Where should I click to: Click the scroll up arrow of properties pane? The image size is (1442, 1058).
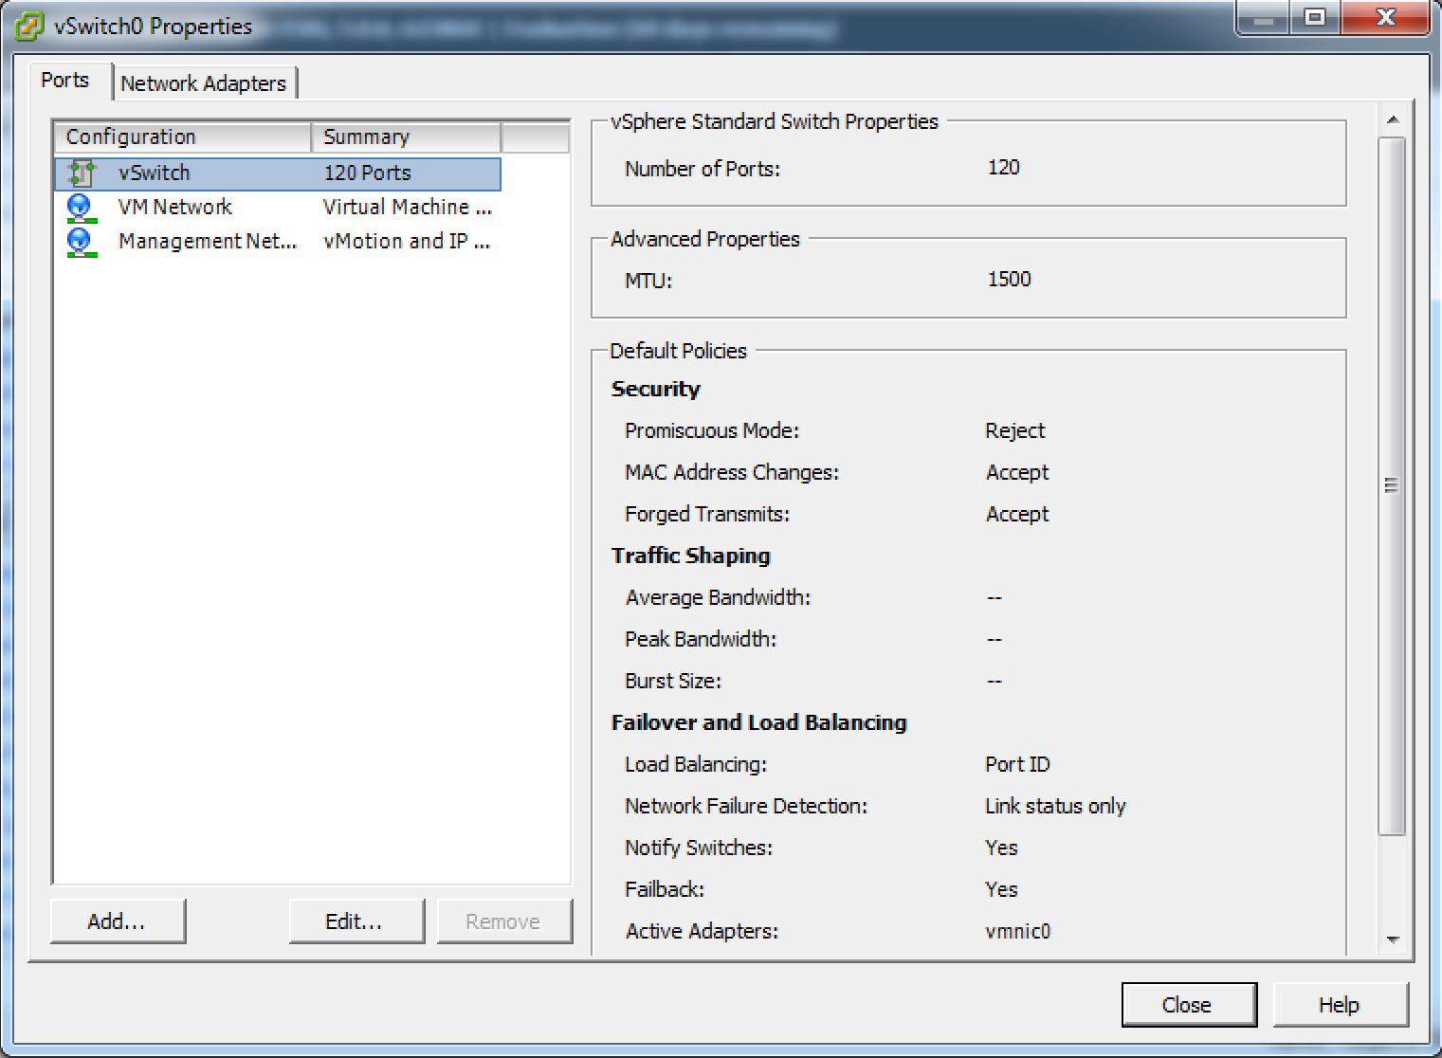(x=1392, y=120)
